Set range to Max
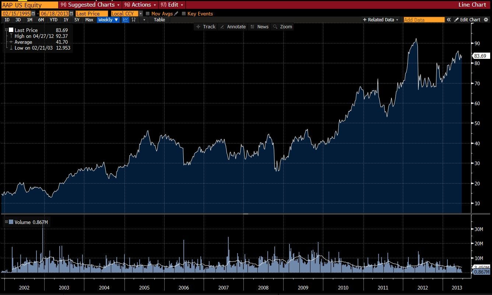The width and height of the screenshot is (492, 295). coord(89,20)
